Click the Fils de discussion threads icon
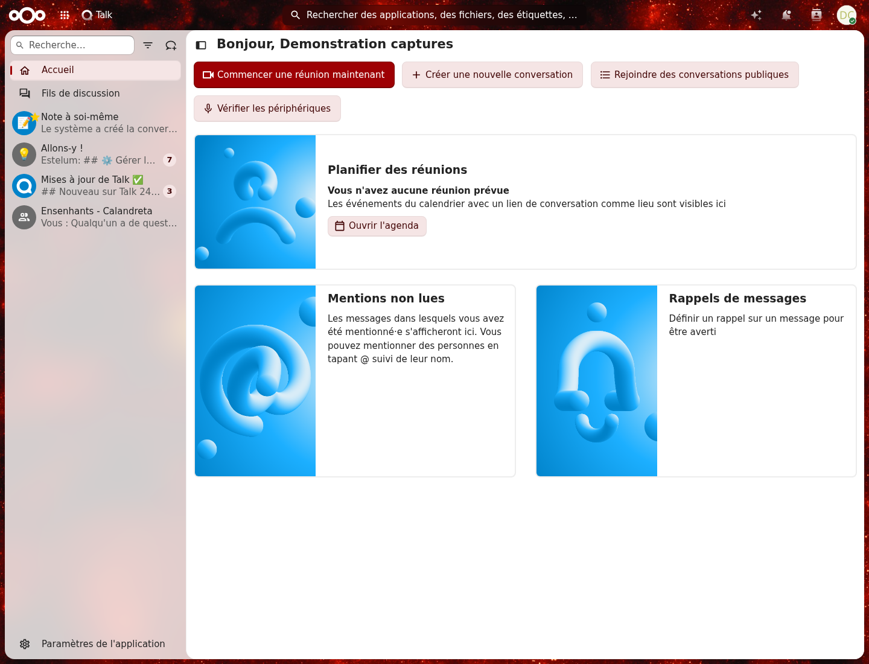 pyautogui.click(x=25, y=94)
